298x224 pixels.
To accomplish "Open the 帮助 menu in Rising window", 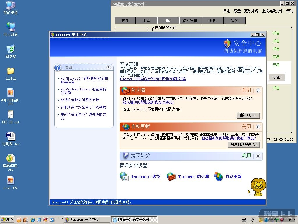I will pos(290,11).
